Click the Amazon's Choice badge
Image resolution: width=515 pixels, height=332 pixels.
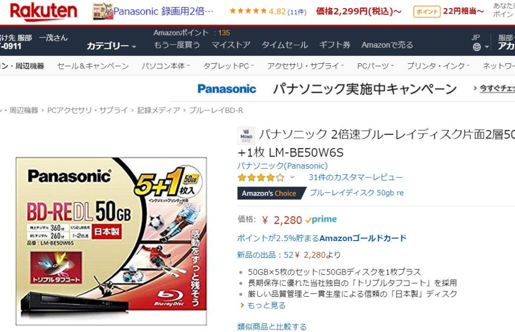(271, 193)
